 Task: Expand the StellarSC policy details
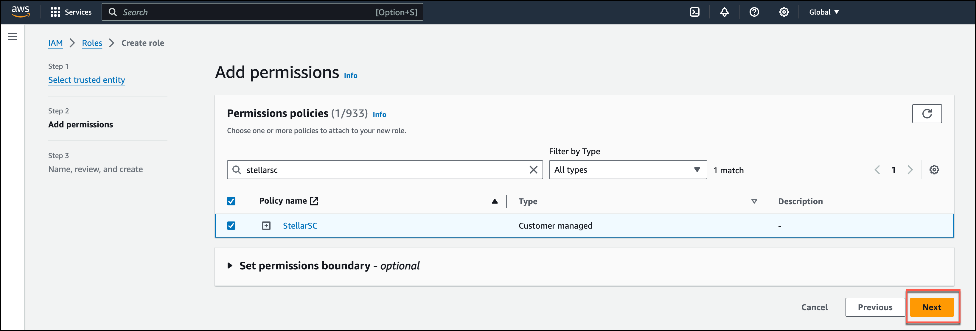click(x=266, y=226)
